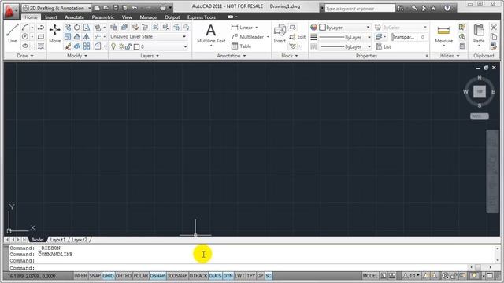Open the ByLayer object color dropdown

345,28
